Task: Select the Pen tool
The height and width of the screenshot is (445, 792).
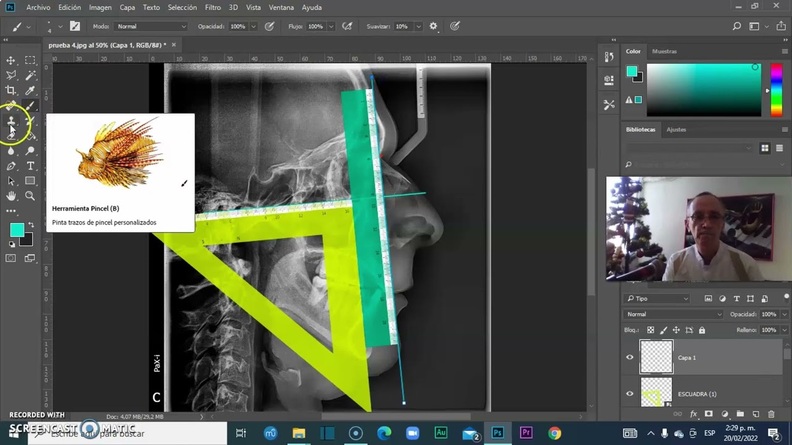Action: tap(11, 166)
